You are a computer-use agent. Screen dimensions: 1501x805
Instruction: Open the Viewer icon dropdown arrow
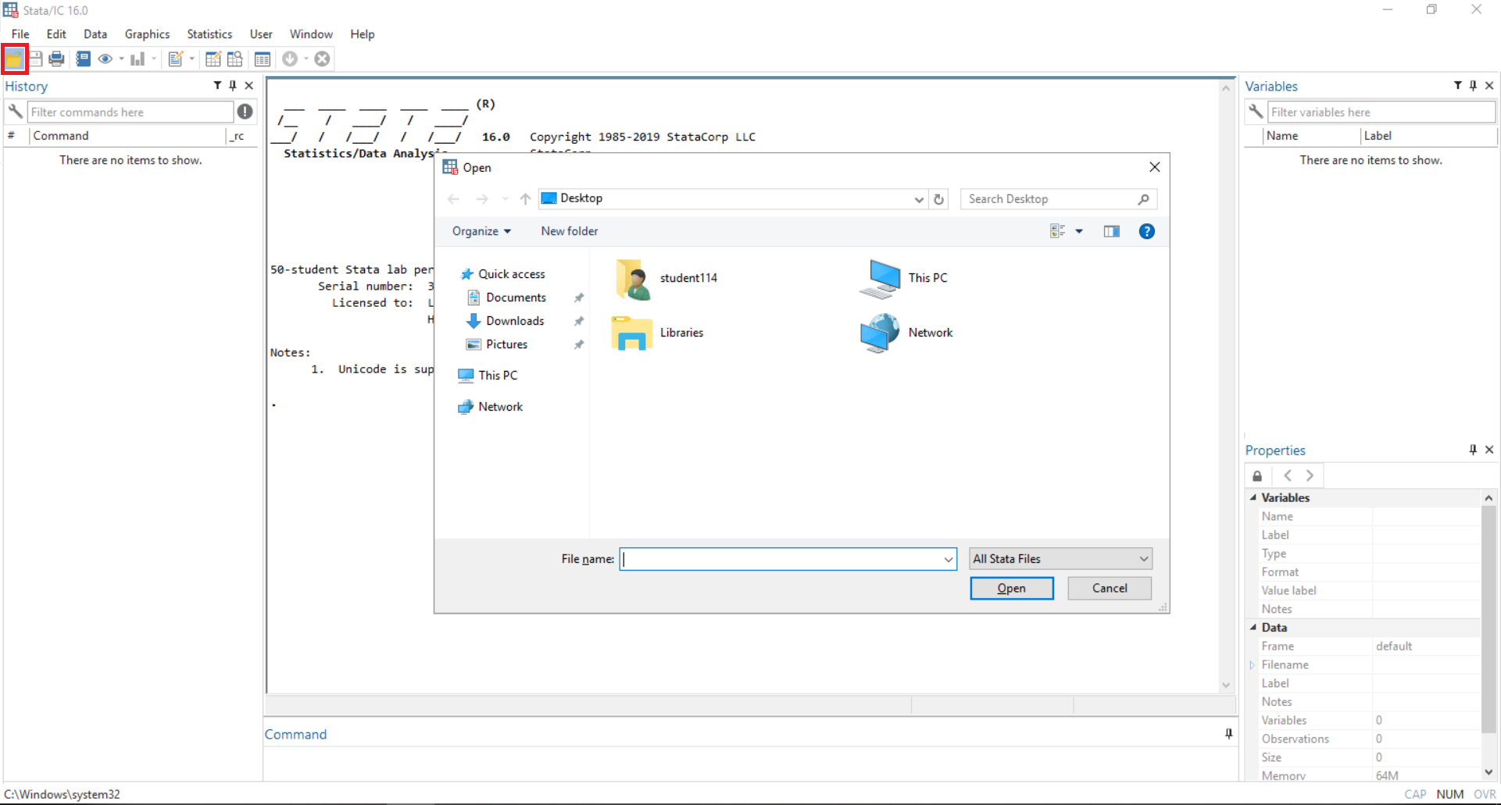[x=122, y=59]
